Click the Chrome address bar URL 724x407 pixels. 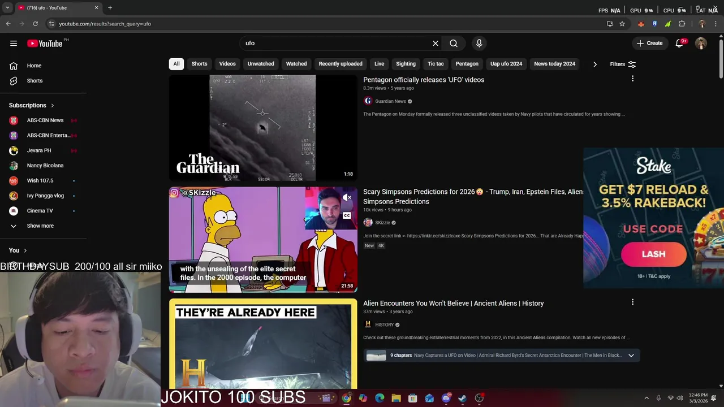pyautogui.click(x=105, y=24)
